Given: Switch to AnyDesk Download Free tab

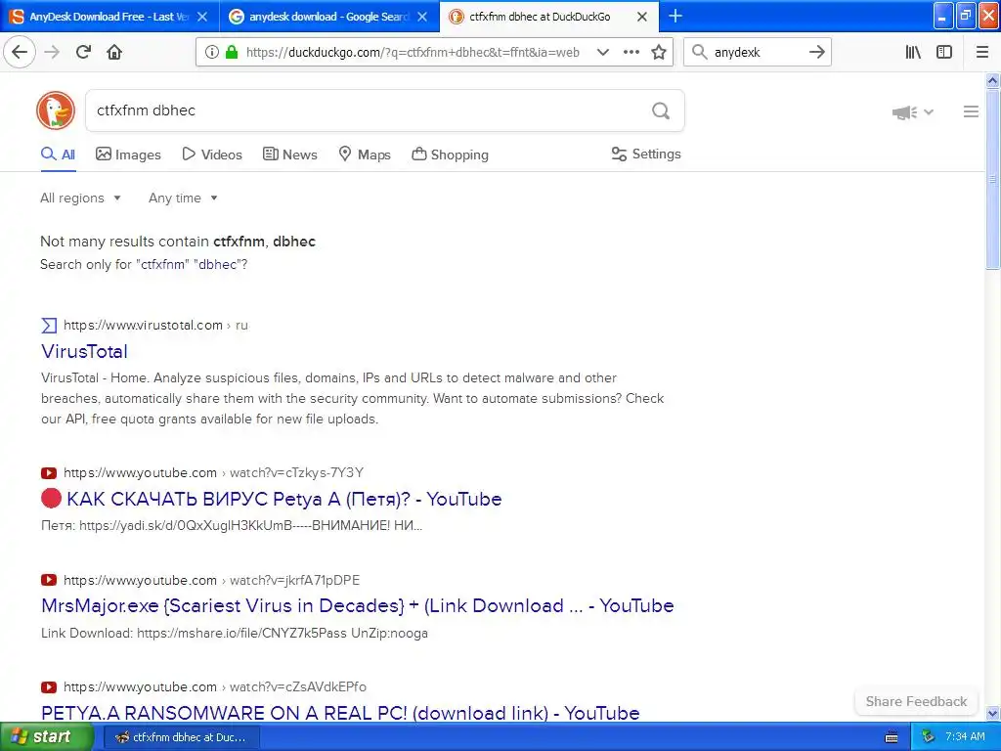Looking at the screenshot, I should [x=109, y=17].
